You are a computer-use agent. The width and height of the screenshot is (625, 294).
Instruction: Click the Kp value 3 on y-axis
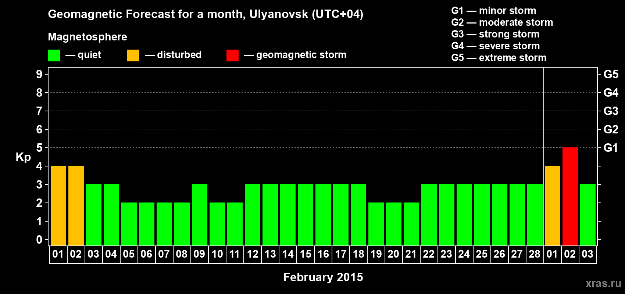click(39, 184)
